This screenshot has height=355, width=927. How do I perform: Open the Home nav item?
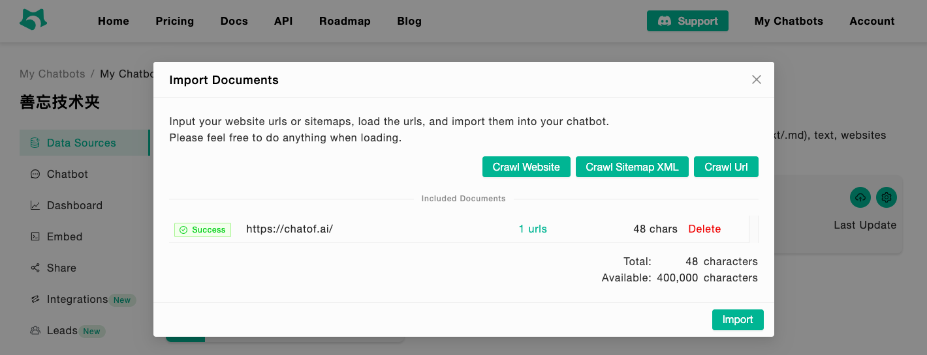[x=114, y=21]
